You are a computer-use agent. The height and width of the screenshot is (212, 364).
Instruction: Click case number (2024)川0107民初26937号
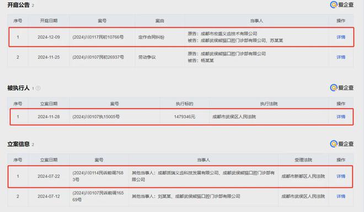click(x=98, y=57)
